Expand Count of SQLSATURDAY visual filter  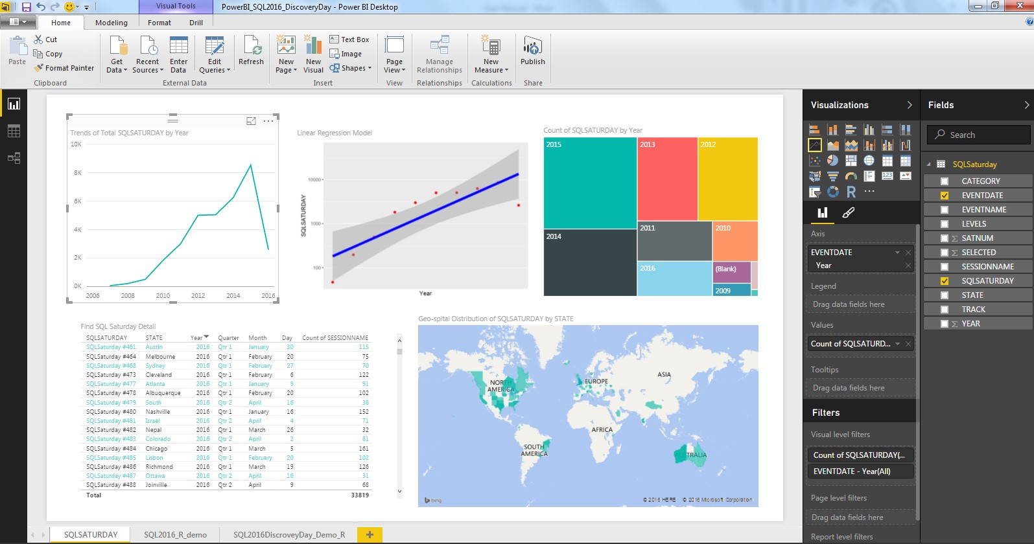[x=860, y=455]
